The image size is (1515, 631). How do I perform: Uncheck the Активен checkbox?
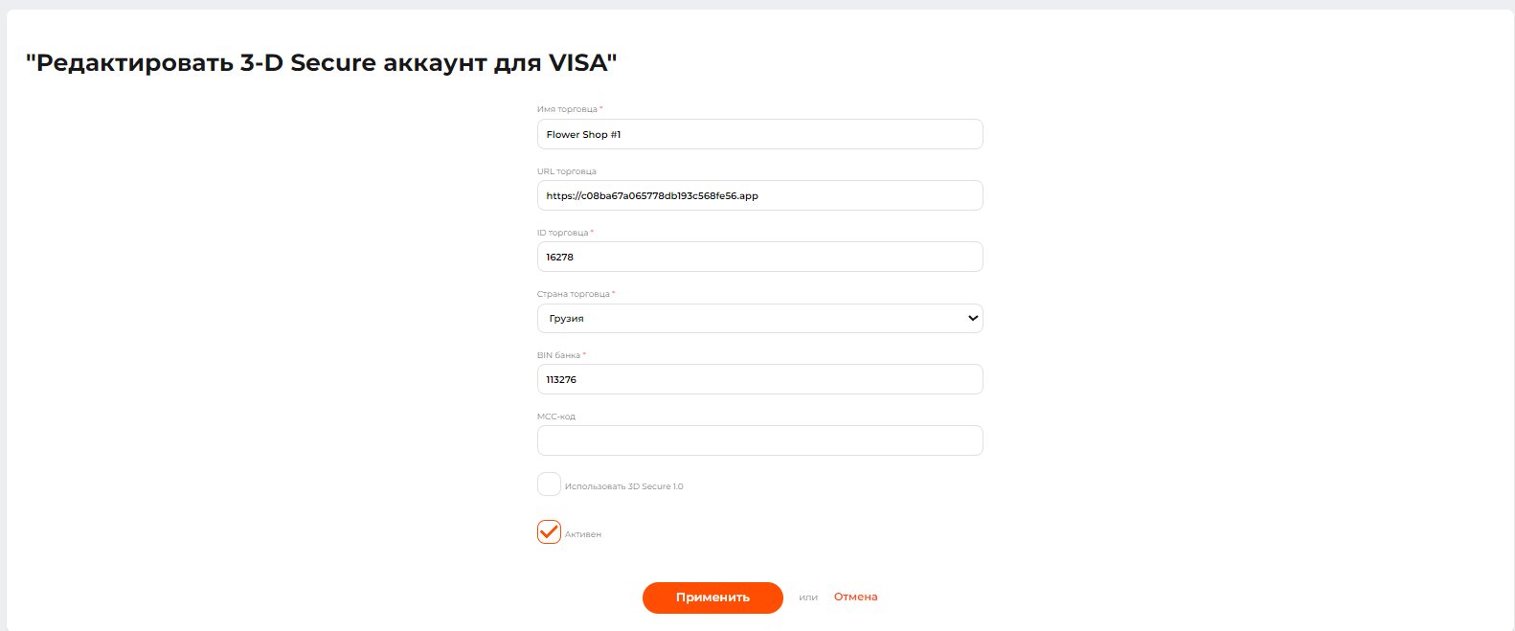pos(549,532)
